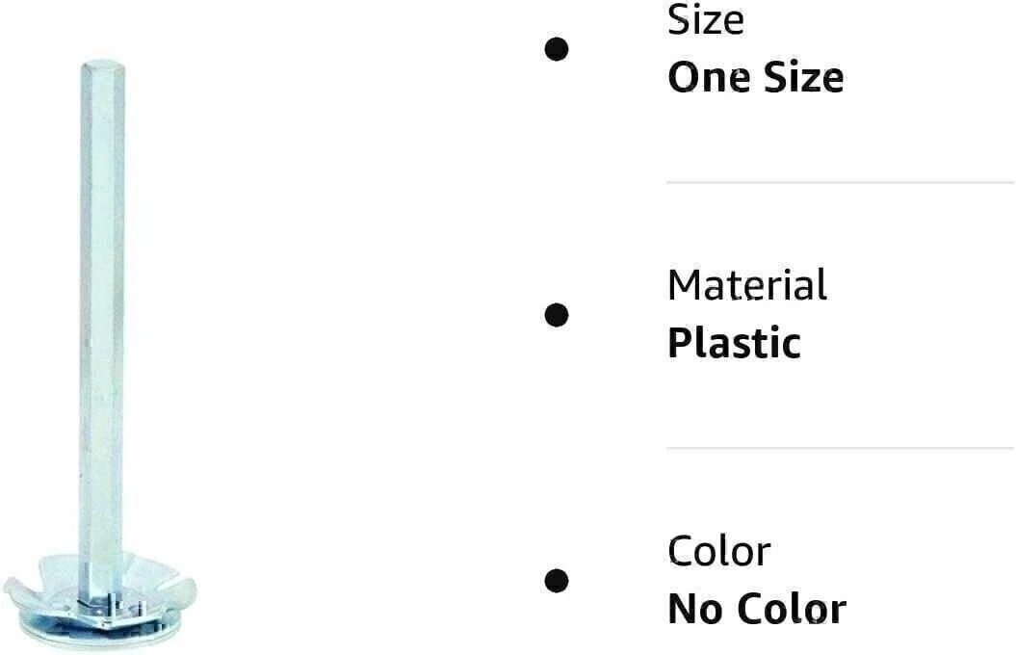Click the divider line below One Size
This screenshot has height=655, width=1016.
[841, 183]
